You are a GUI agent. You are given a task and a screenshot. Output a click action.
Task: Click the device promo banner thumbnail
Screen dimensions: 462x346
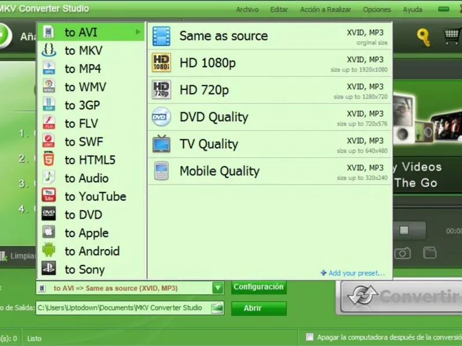point(427,119)
